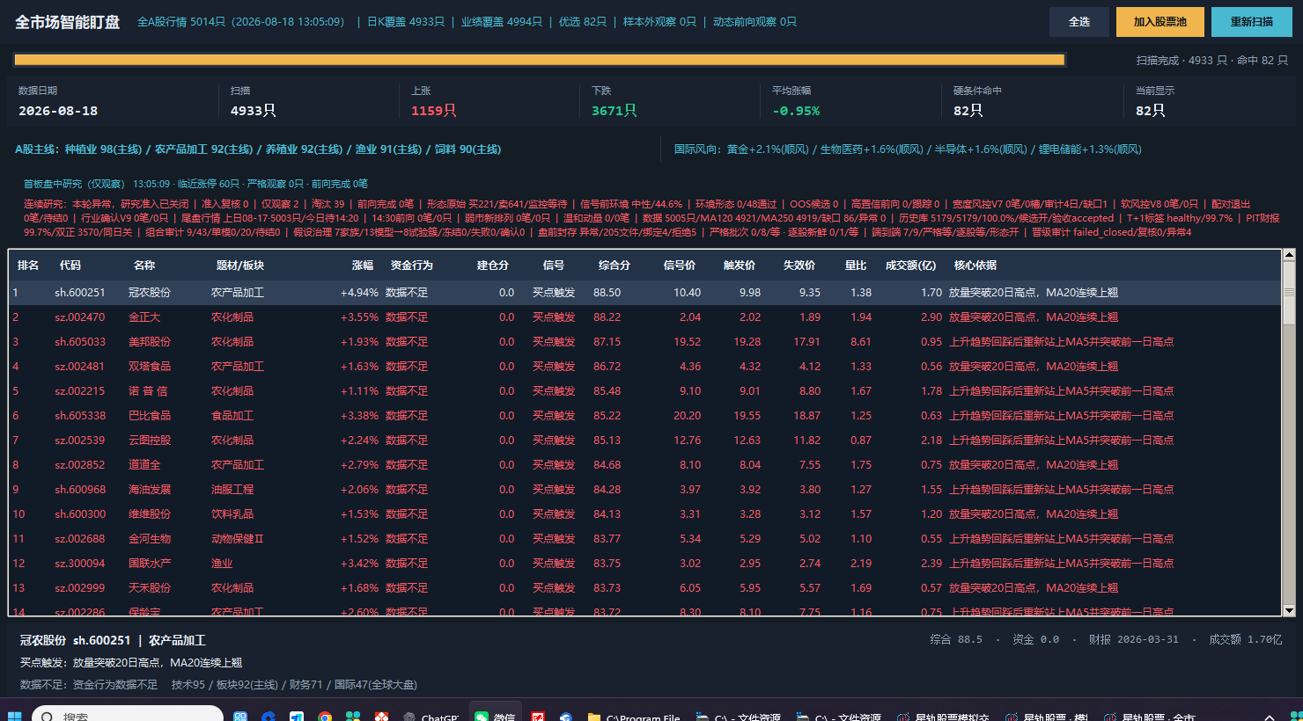This screenshot has width=1303, height=721.
Task: Select the 海油发展 stock row
Action: 645,490
